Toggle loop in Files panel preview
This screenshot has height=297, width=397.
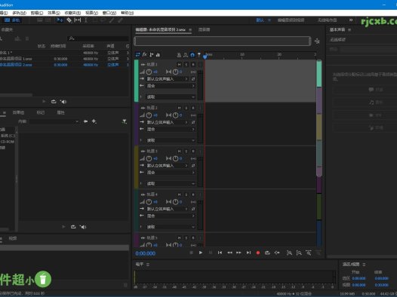tap(54, 101)
